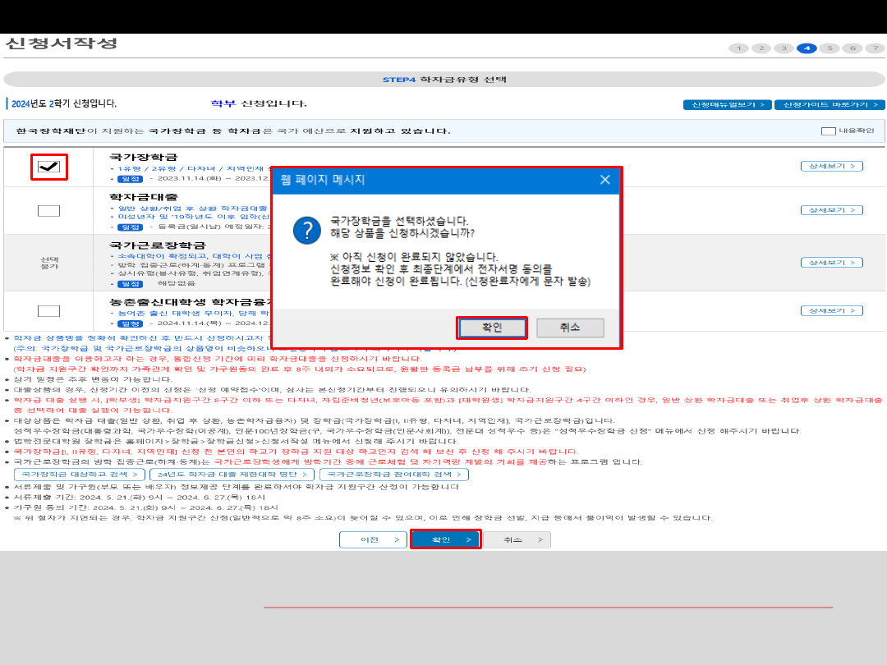Image resolution: width=887 pixels, height=665 pixels.
Task: Go back with the 이전 button
Action: pyautogui.click(x=373, y=539)
